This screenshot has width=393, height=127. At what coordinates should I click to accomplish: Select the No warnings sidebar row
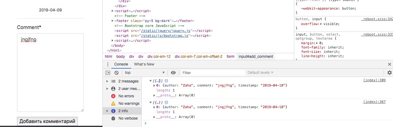click(122, 104)
